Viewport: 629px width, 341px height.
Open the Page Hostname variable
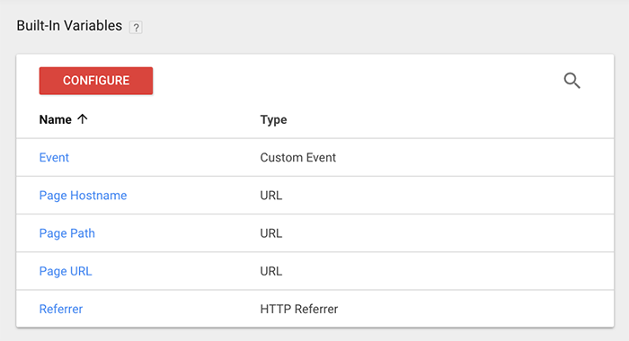click(83, 195)
